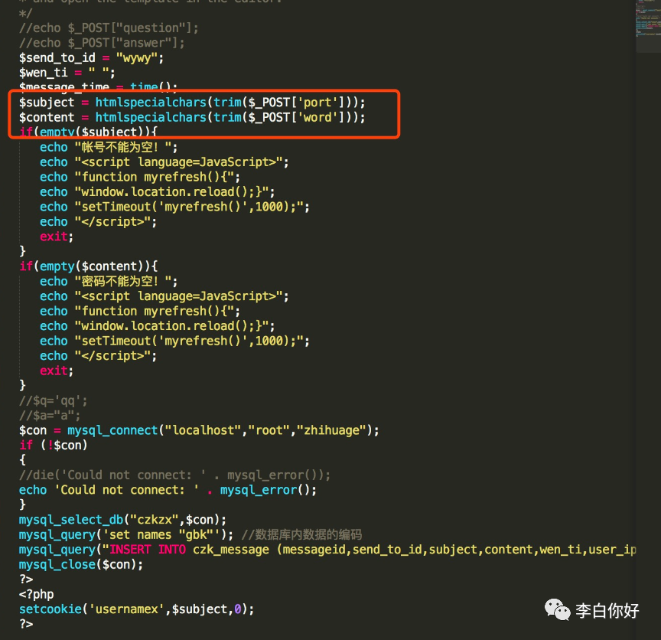Click htmlspecialchars in the $subject assignment
The image size is (661, 640).
[x=151, y=103]
